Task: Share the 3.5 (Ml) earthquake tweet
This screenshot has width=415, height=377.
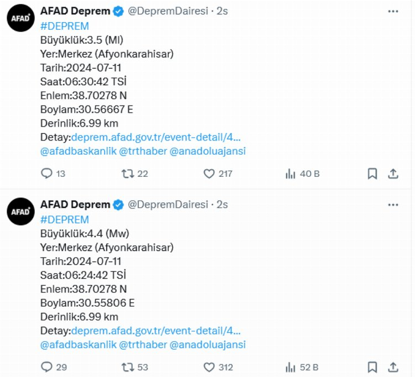Action: click(x=393, y=174)
